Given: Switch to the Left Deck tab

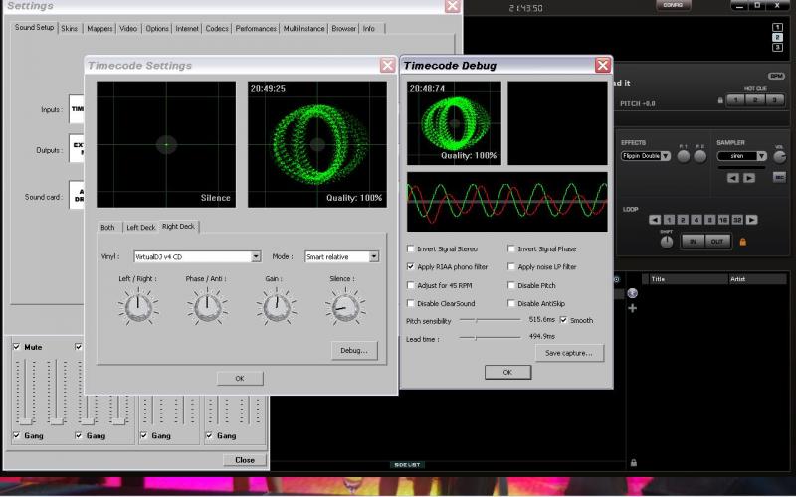Looking at the screenshot, I should tap(139, 228).
